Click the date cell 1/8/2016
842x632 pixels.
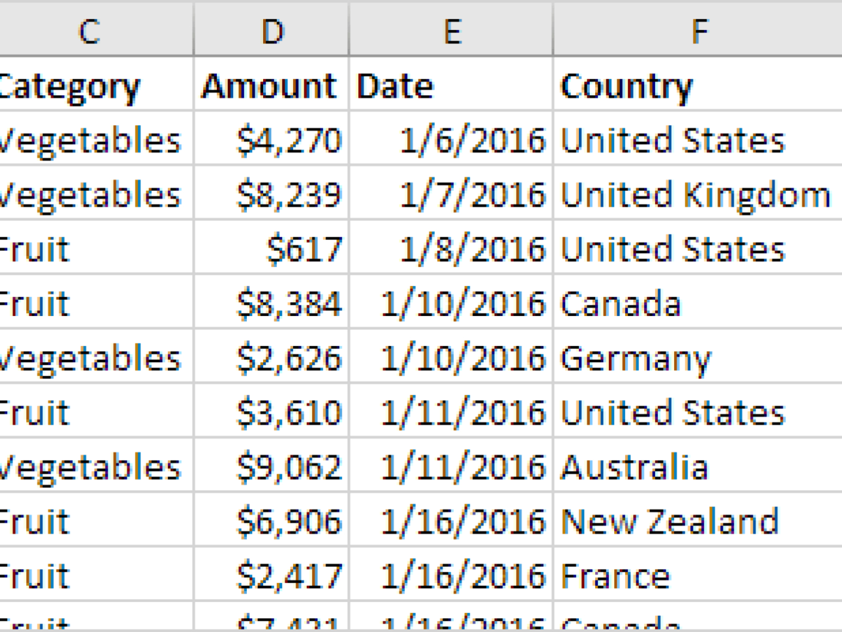(472, 249)
